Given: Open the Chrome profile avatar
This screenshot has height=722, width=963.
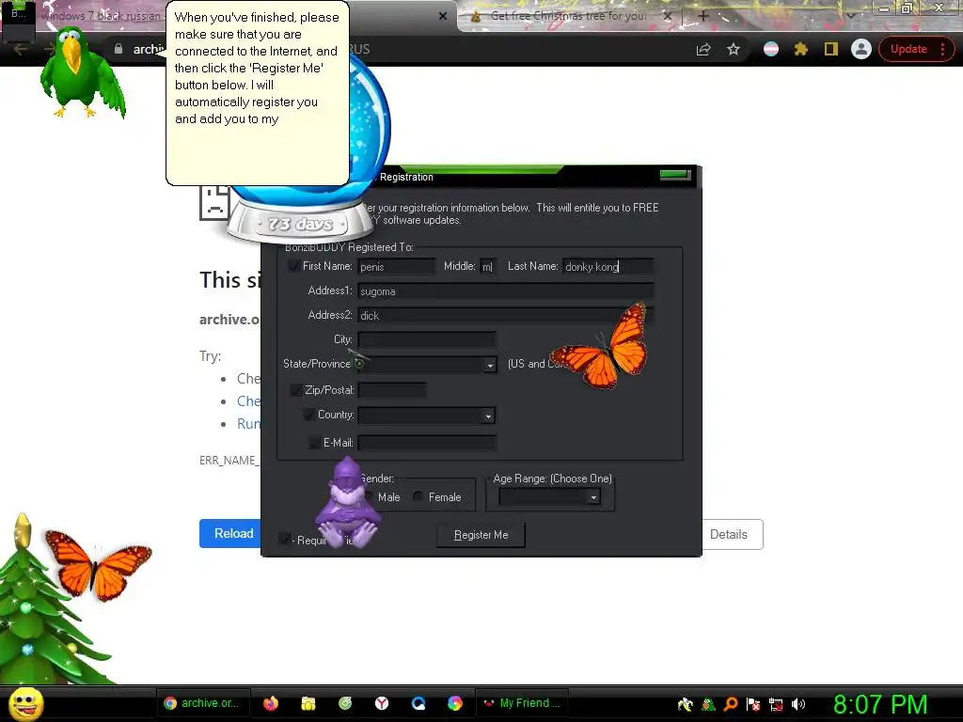Looking at the screenshot, I should [861, 49].
